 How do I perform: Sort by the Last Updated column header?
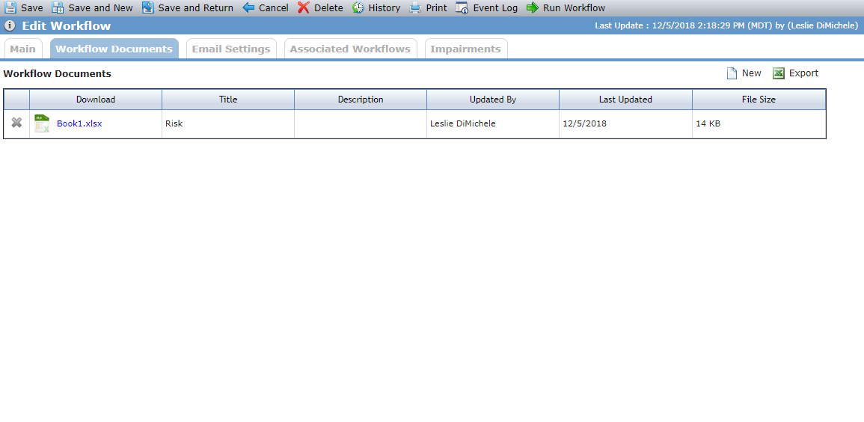626,100
